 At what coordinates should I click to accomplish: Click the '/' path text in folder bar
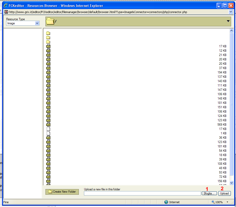tap(56, 21)
